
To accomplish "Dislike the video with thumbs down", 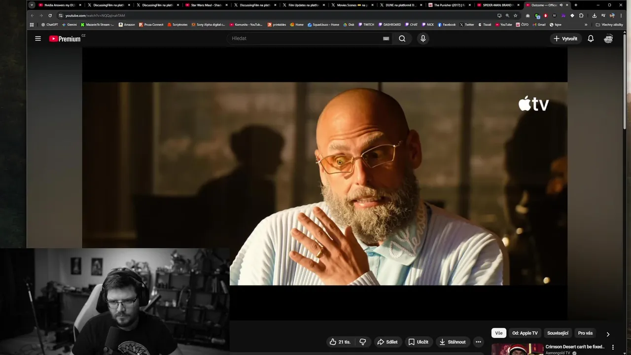I will 363,342.
